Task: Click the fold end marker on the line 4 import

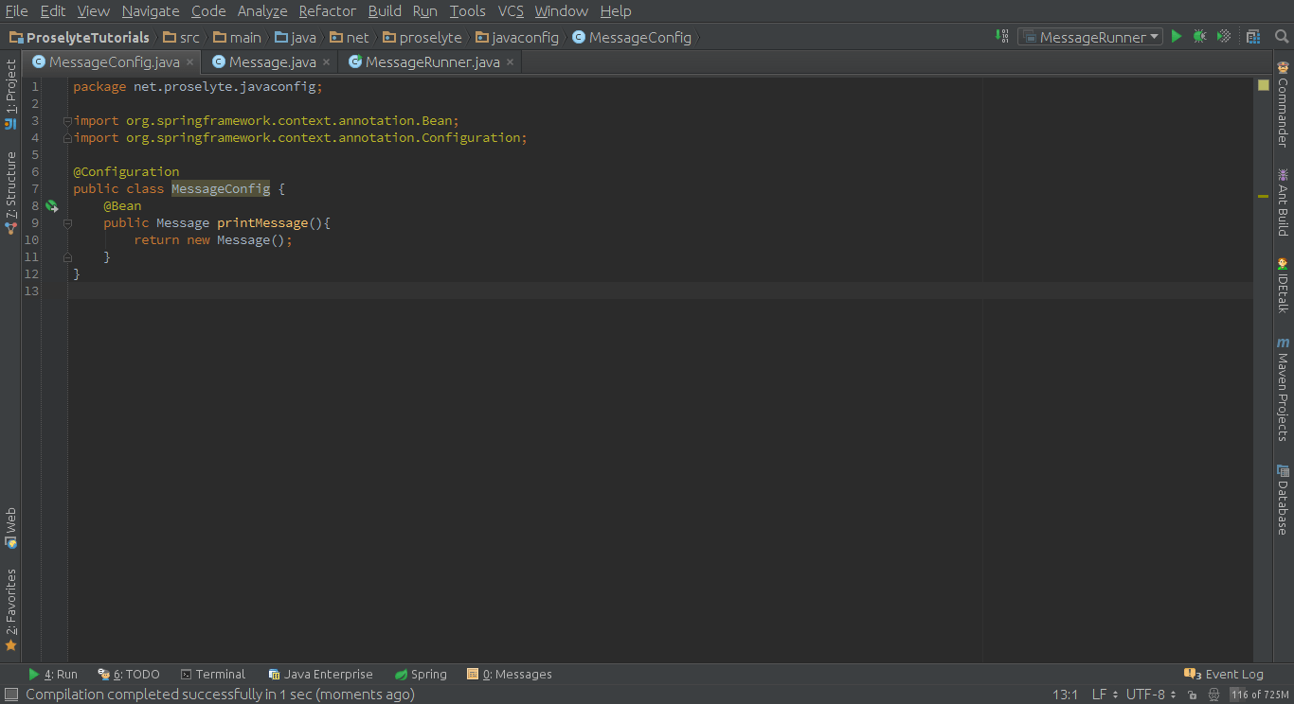Action: 67,137
